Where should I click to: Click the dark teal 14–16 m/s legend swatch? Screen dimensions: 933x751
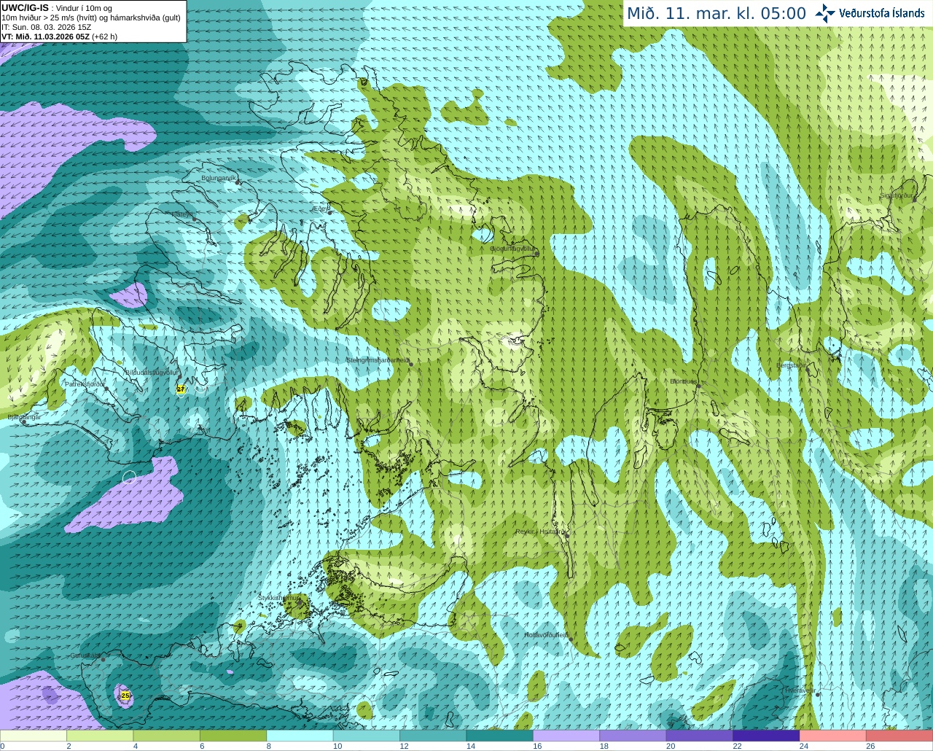click(500, 736)
